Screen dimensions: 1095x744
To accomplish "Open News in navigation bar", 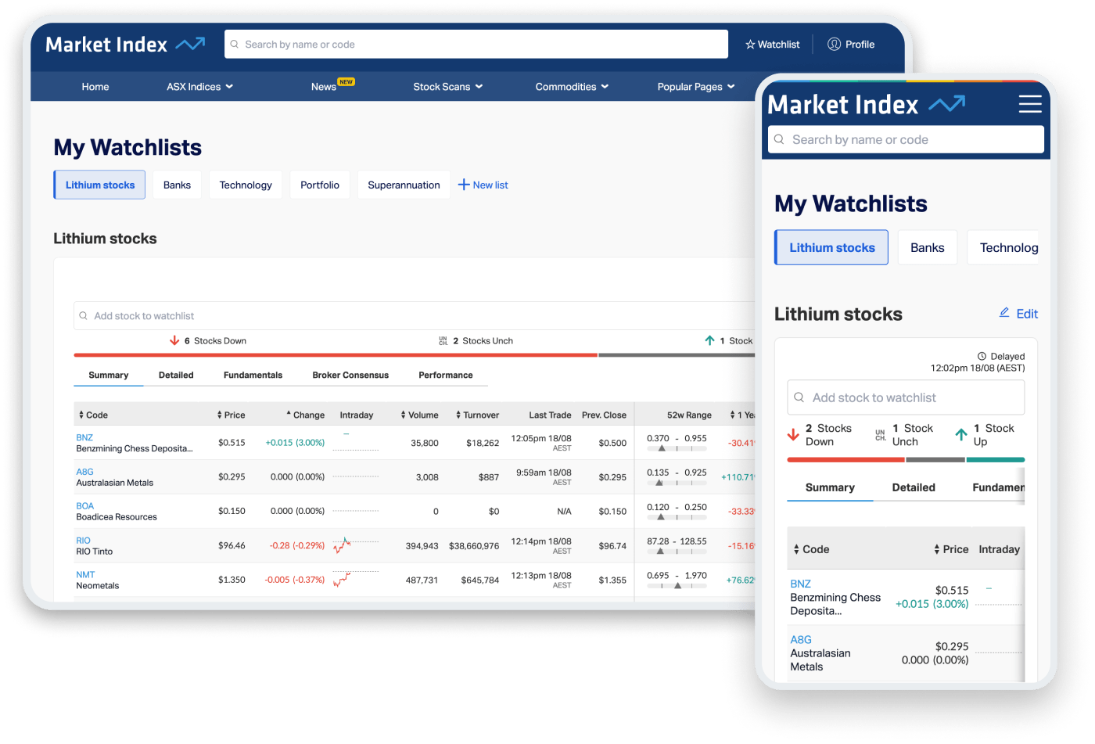I will click(324, 87).
